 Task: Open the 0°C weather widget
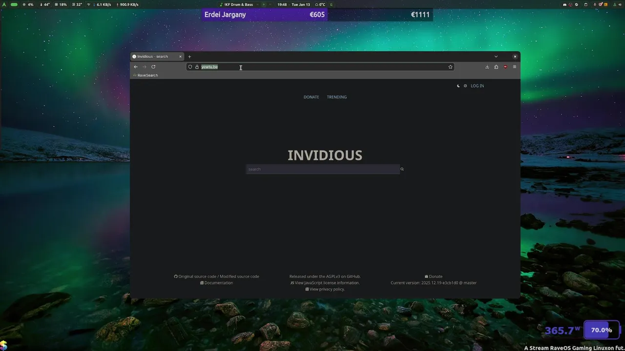tap(320, 4)
